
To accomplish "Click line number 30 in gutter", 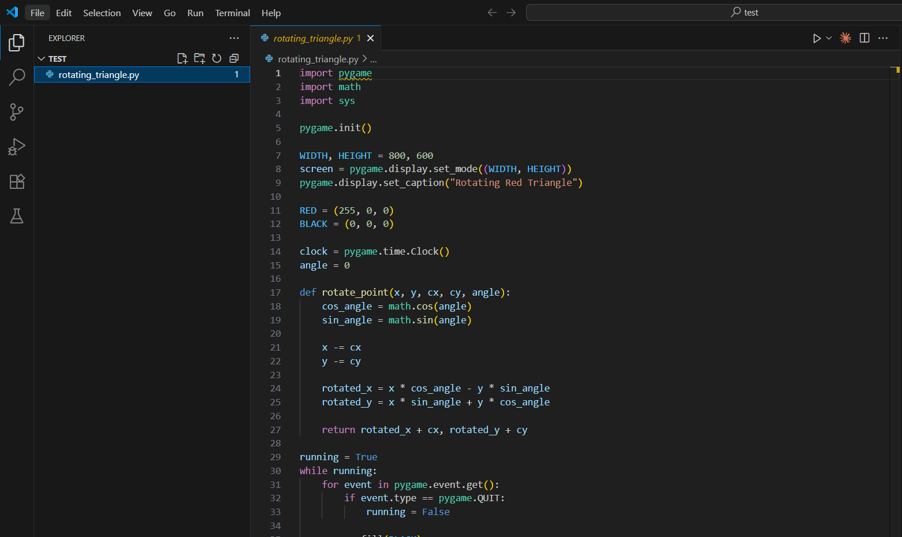I will click(x=275, y=471).
